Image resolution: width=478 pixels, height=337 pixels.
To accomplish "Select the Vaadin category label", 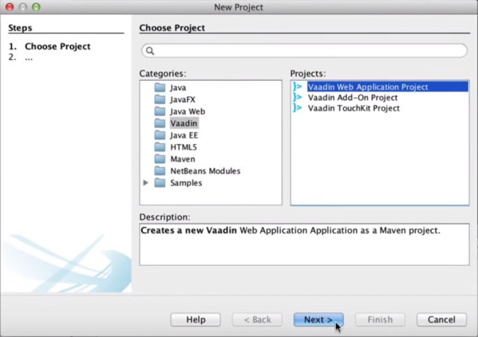I will coord(184,123).
